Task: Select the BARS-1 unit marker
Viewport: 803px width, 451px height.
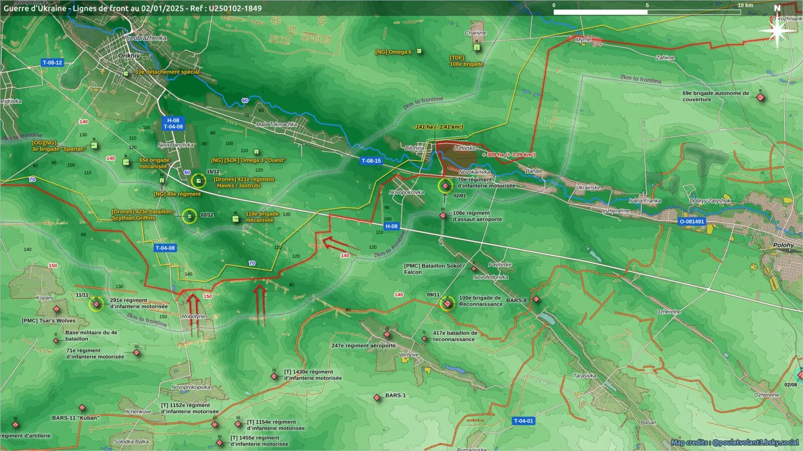Action: click(377, 397)
